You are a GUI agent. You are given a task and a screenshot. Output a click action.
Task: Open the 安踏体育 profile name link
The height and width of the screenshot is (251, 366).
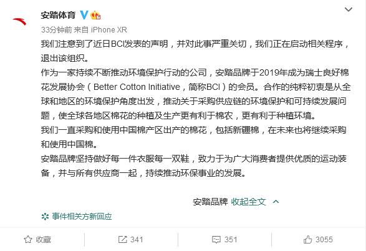[58, 15]
